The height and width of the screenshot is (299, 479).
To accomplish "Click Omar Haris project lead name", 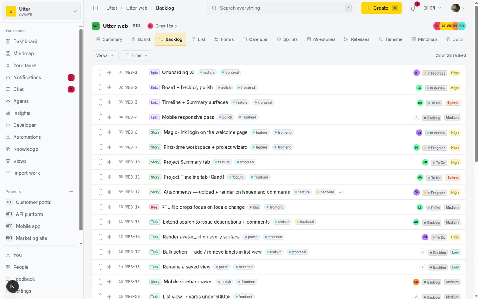I will pos(166,26).
